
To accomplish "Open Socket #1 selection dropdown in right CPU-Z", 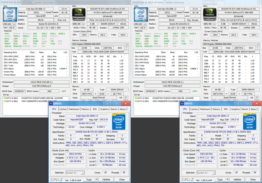I will pos(206,173).
